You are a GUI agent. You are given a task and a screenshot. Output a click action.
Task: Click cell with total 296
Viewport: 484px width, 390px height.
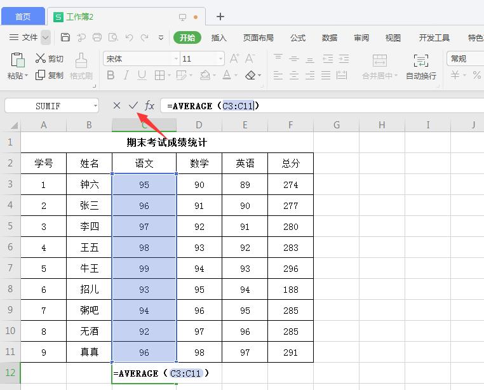tap(290, 268)
